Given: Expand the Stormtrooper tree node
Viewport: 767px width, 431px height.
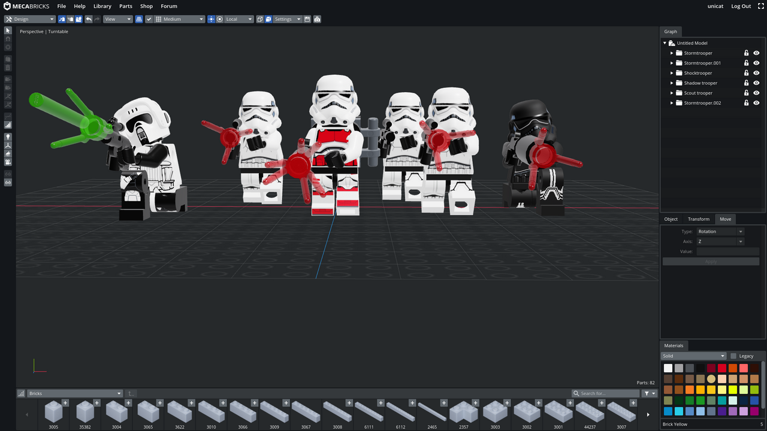Looking at the screenshot, I should pos(672,53).
